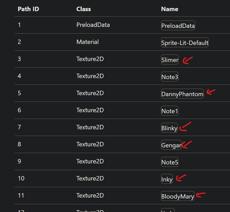Click Texture2D class in row 5
The width and height of the screenshot is (230, 212).
[90, 93]
